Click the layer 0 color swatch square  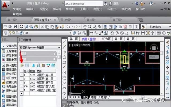click(x=24, y=33)
